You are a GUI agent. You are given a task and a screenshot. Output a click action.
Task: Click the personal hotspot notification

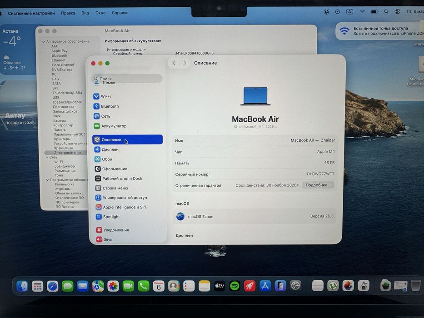pyautogui.click(x=379, y=31)
